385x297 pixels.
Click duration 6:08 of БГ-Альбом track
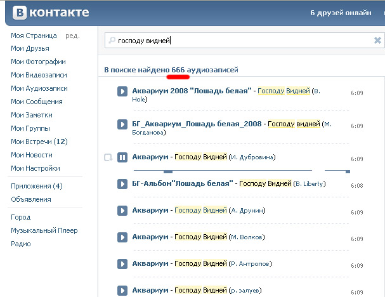(x=356, y=186)
